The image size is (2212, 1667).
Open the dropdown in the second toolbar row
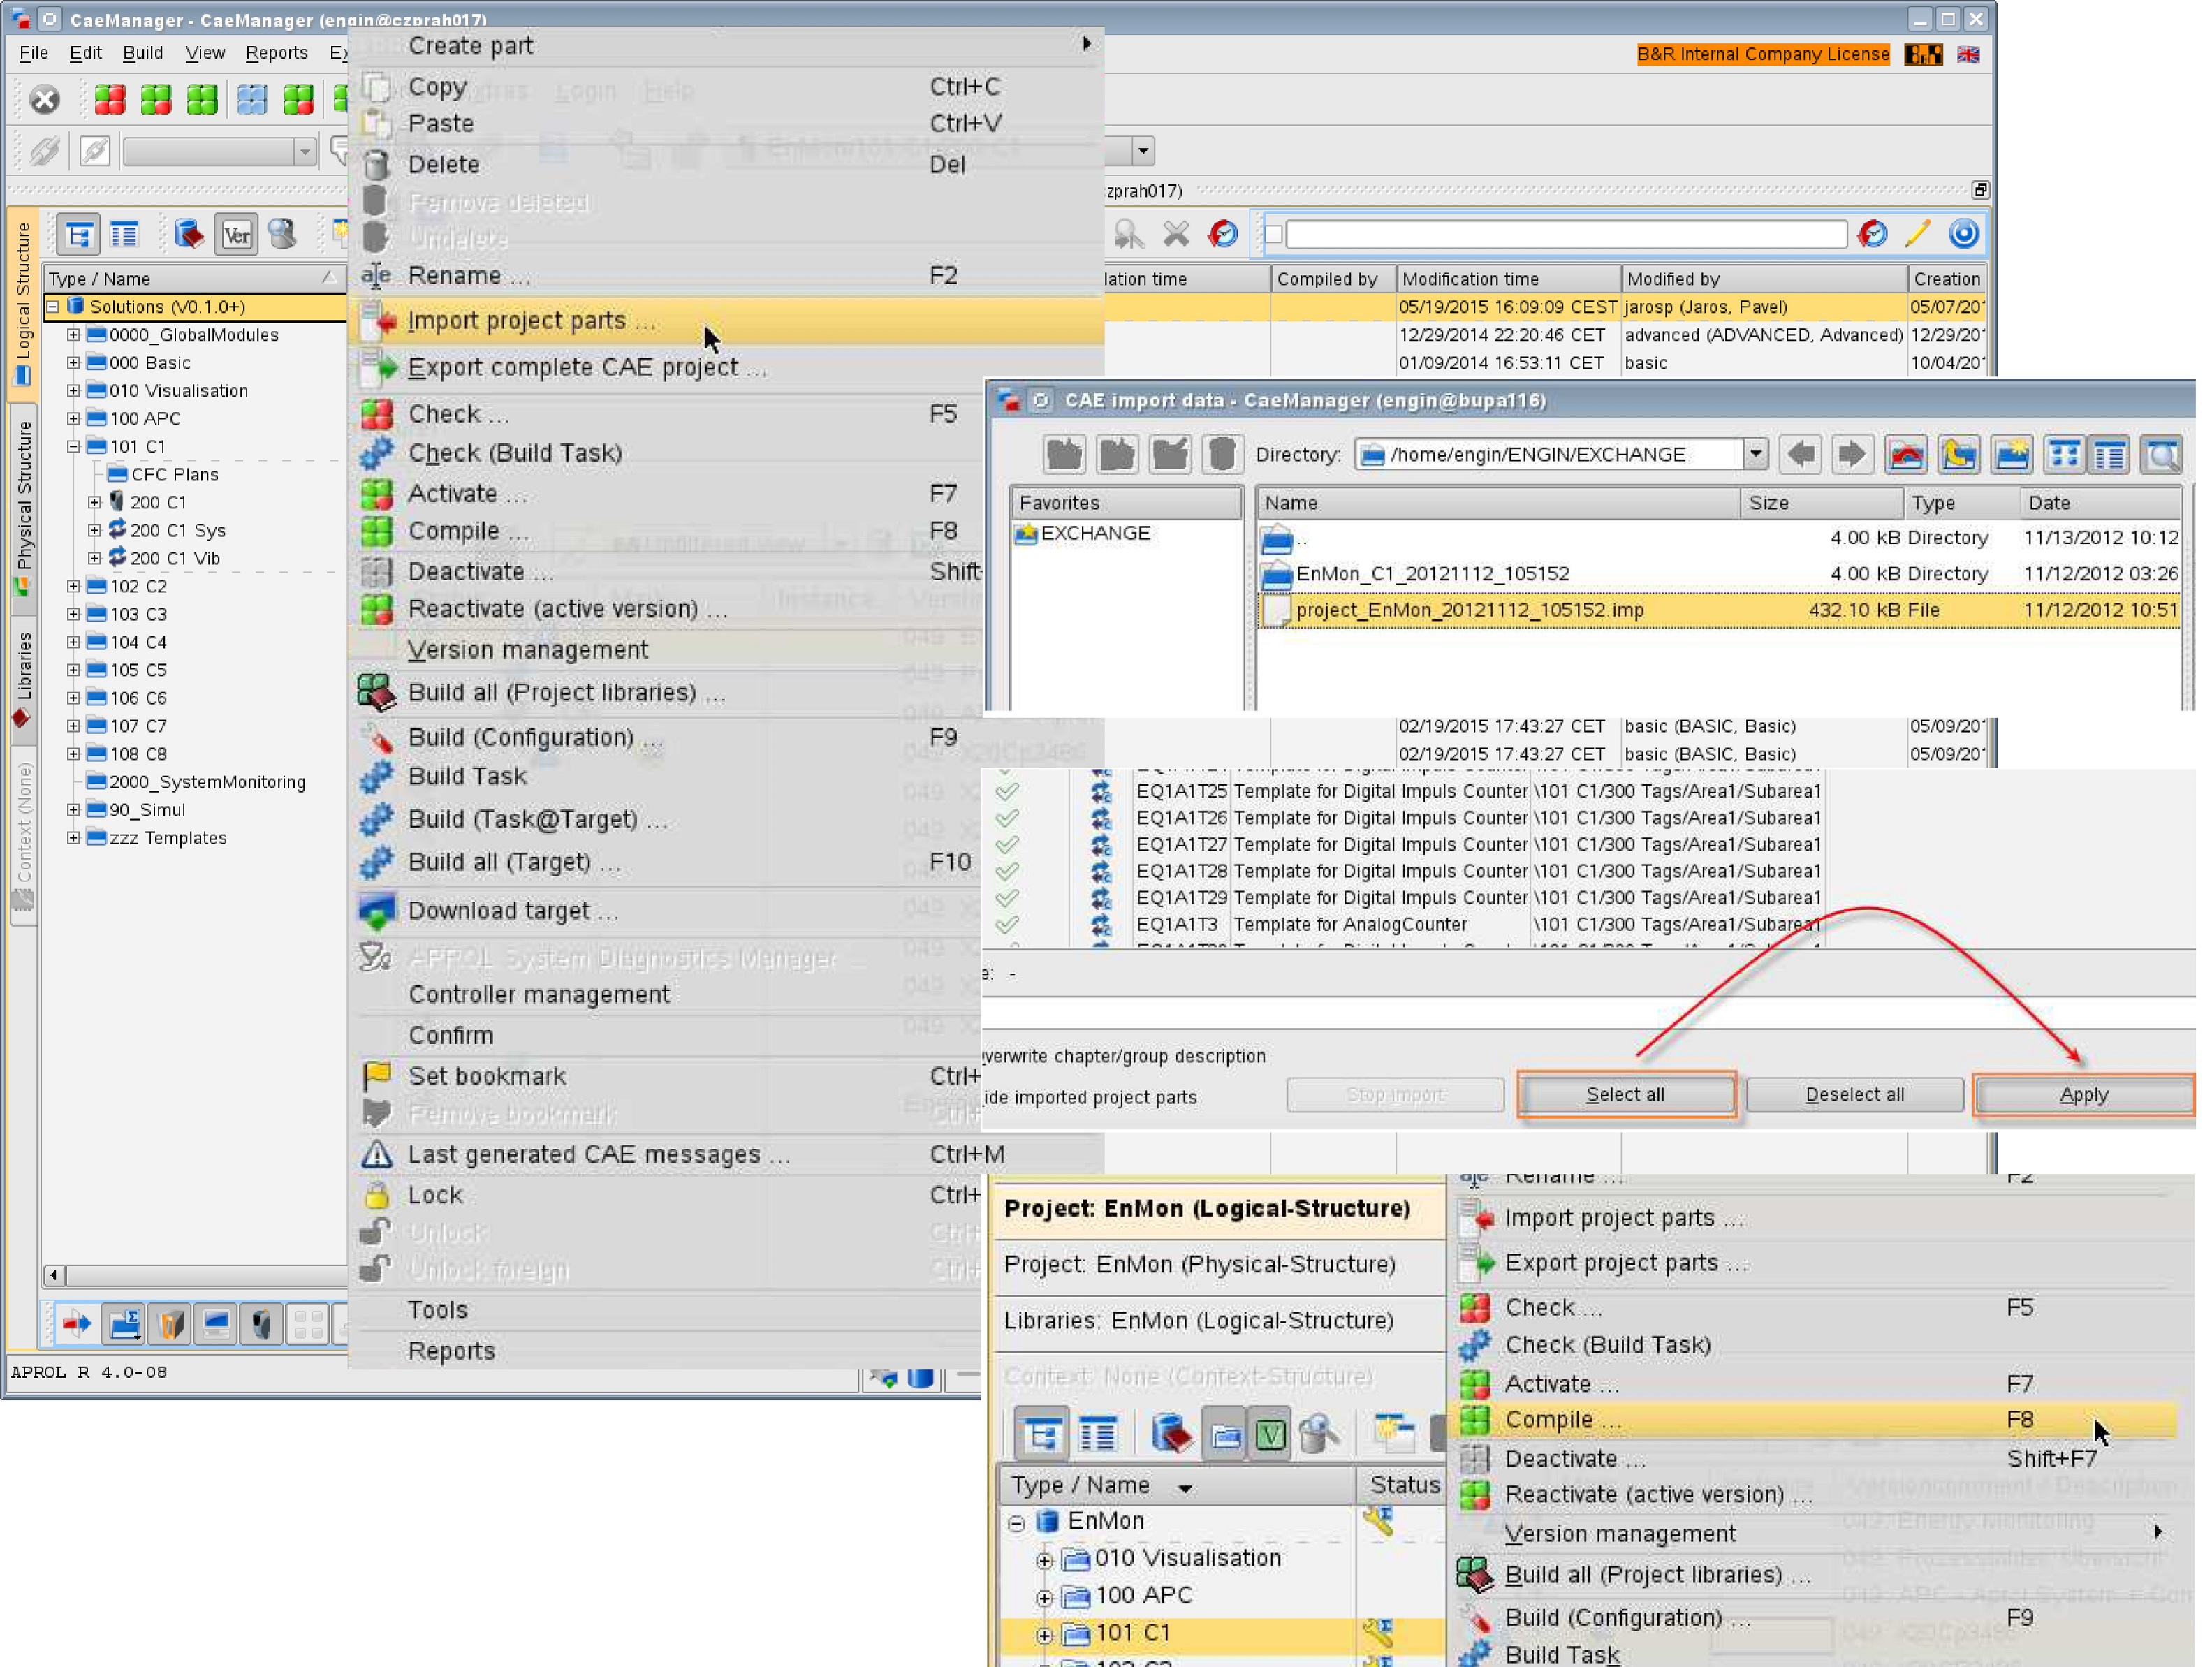click(304, 151)
